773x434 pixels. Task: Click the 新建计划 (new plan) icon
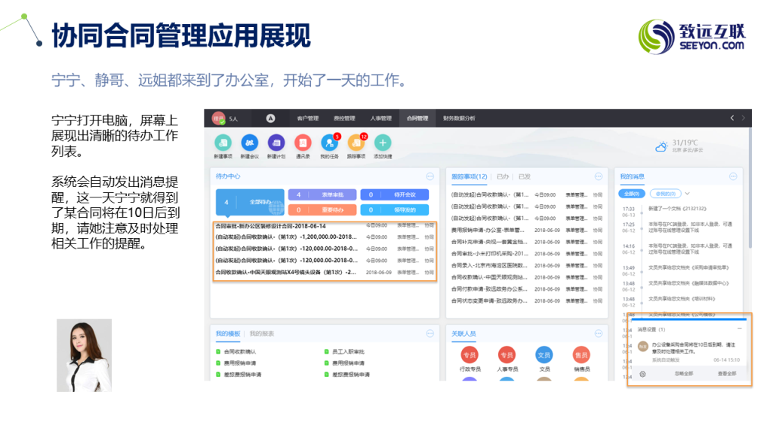point(276,143)
